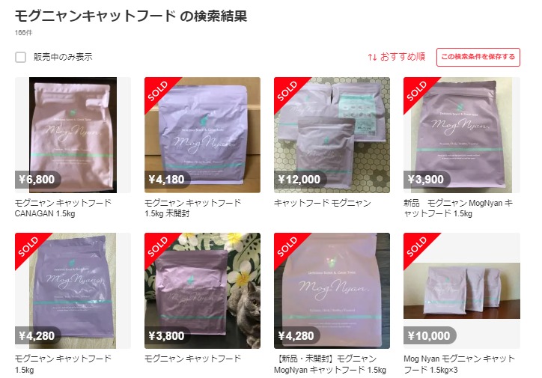The width and height of the screenshot is (542, 378).
Task: Open the おすすめ順 sort dropdown
Action: [397, 57]
